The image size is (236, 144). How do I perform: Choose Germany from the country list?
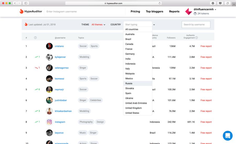pos(138,54)
